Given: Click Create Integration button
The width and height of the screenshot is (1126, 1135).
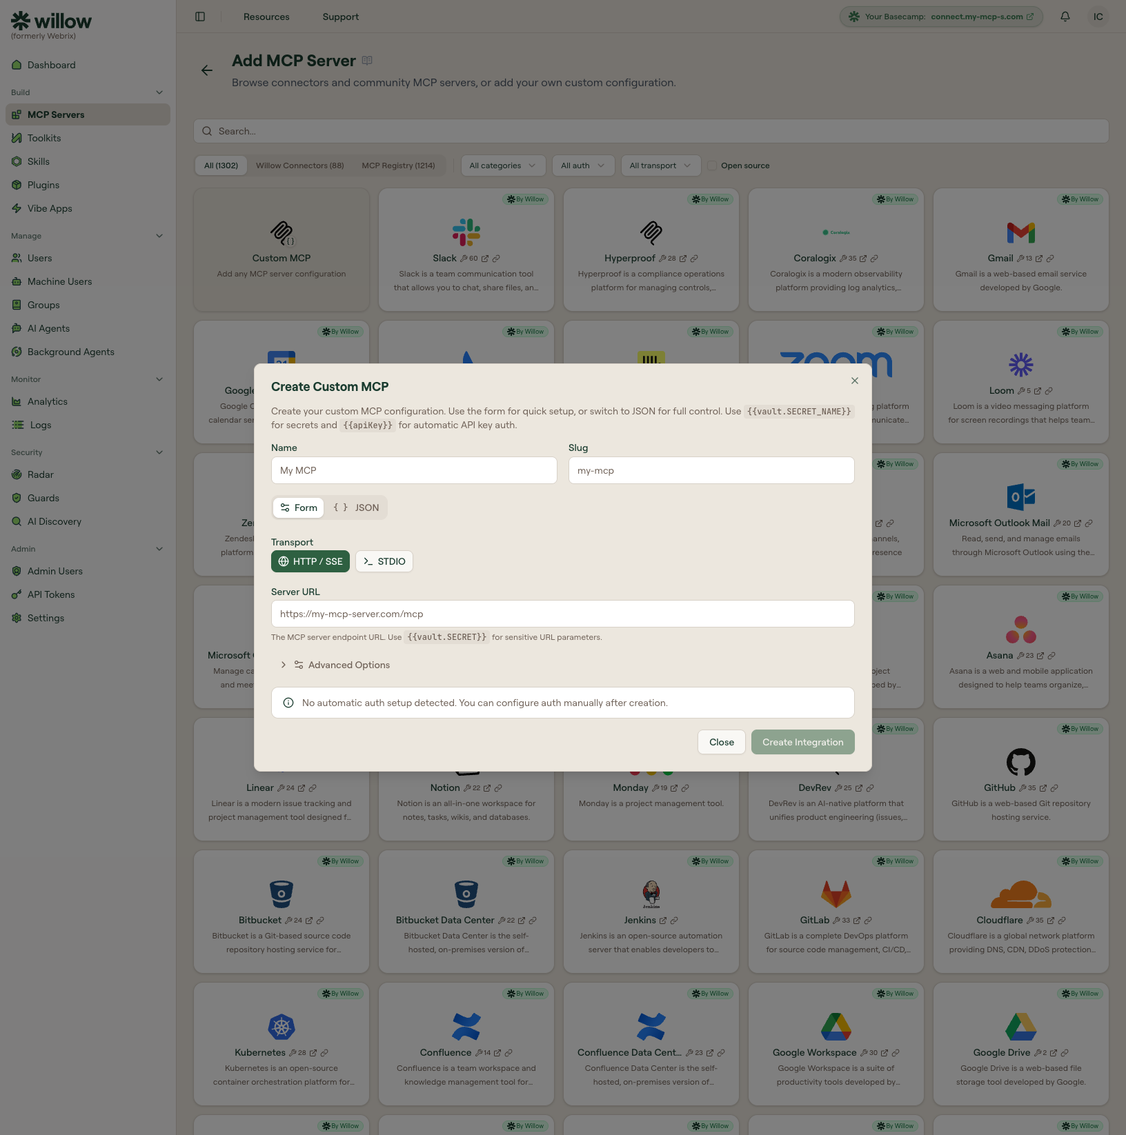Looking at the screenshot, I should [803, 742].
